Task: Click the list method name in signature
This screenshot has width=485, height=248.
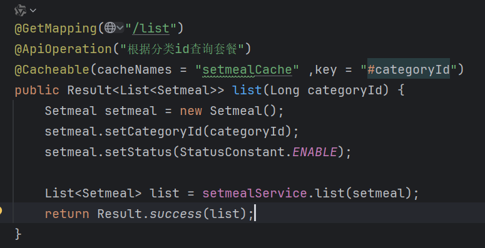Action: (247, 90)
